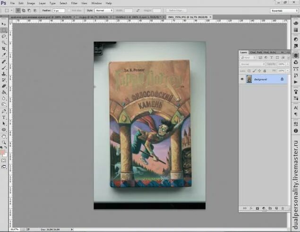Open the layer Fill slider arrow
The width and height of the screenshot is (300, 232).
coord(288,70)
